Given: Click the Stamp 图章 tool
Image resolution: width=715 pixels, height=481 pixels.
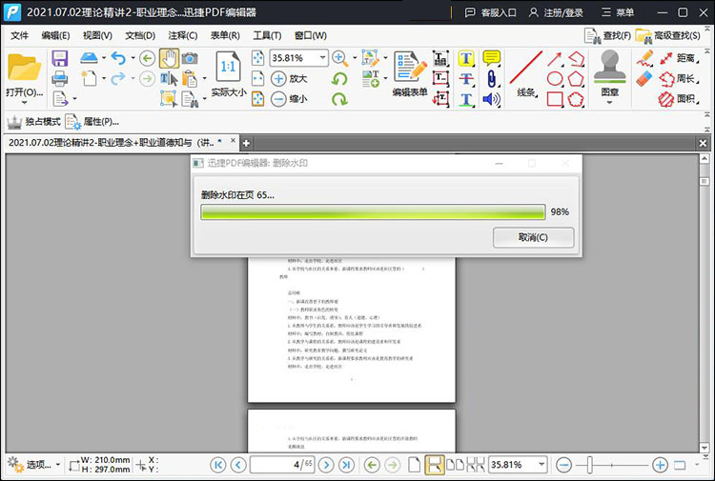Looking at the screenshot, I should 610,73.
